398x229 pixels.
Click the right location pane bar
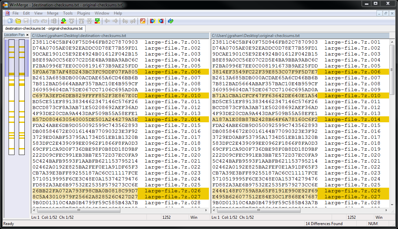(x=22, y=97)
